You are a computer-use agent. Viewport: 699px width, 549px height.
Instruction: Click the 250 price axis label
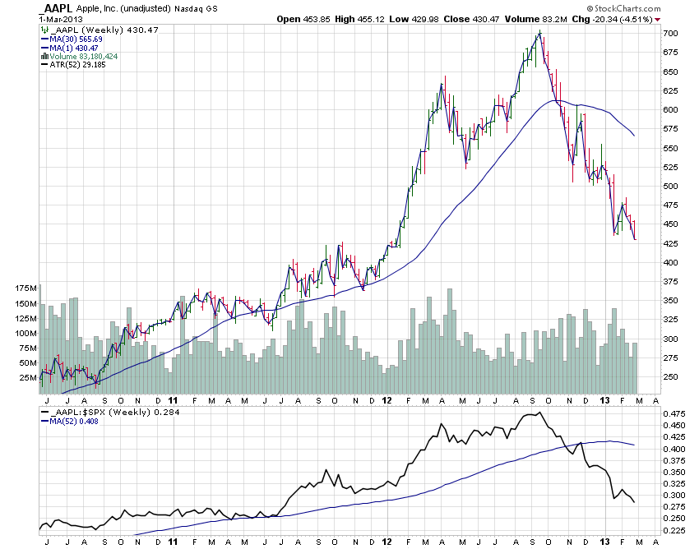[x=670, y=377]
